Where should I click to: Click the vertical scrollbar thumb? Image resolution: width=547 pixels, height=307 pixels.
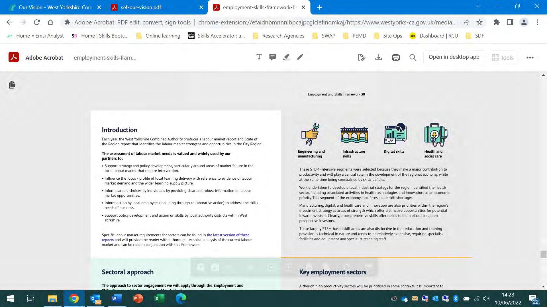pyautogui.click(x=543, y=254)
